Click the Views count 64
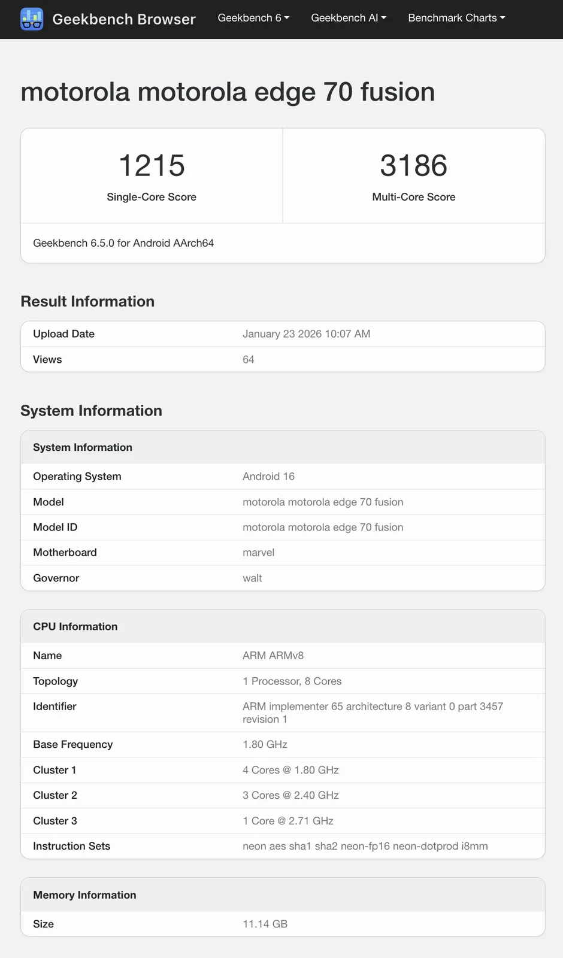The image size is (563, 958). [249, 359]
